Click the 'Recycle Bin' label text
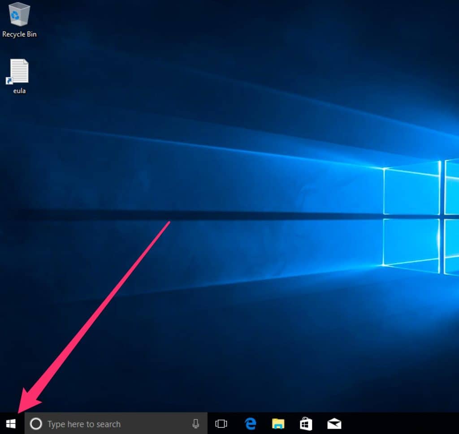 19,34
